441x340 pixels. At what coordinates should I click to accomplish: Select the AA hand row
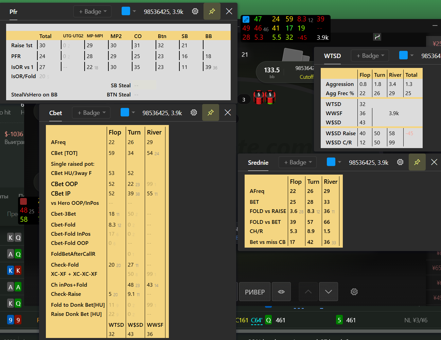pos(14,287)
